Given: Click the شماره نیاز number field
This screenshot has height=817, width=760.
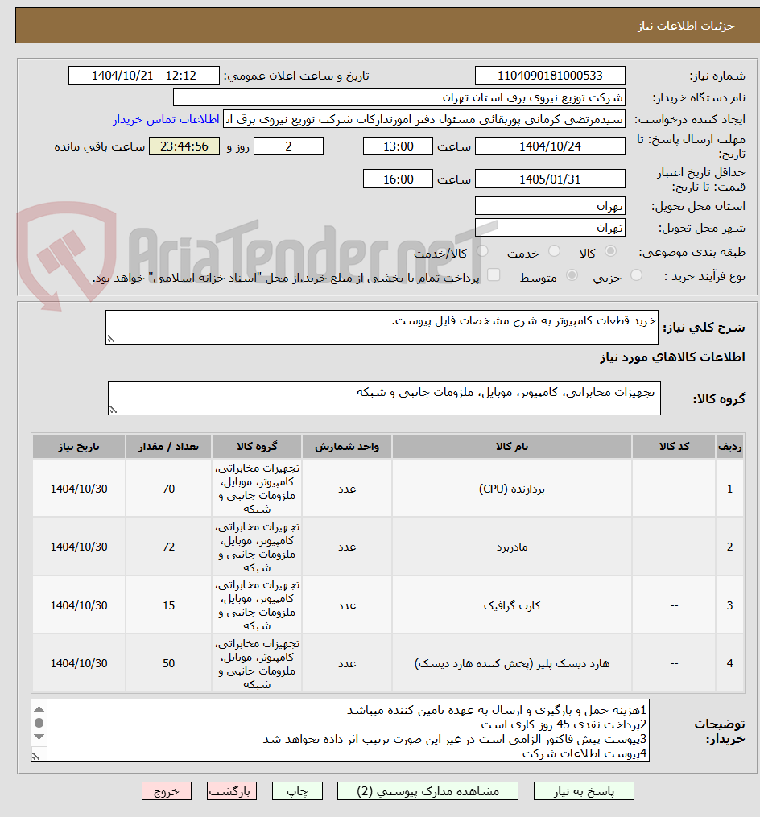Looking at the screenshot, I should pyautogui.click(x=550, y=76).
